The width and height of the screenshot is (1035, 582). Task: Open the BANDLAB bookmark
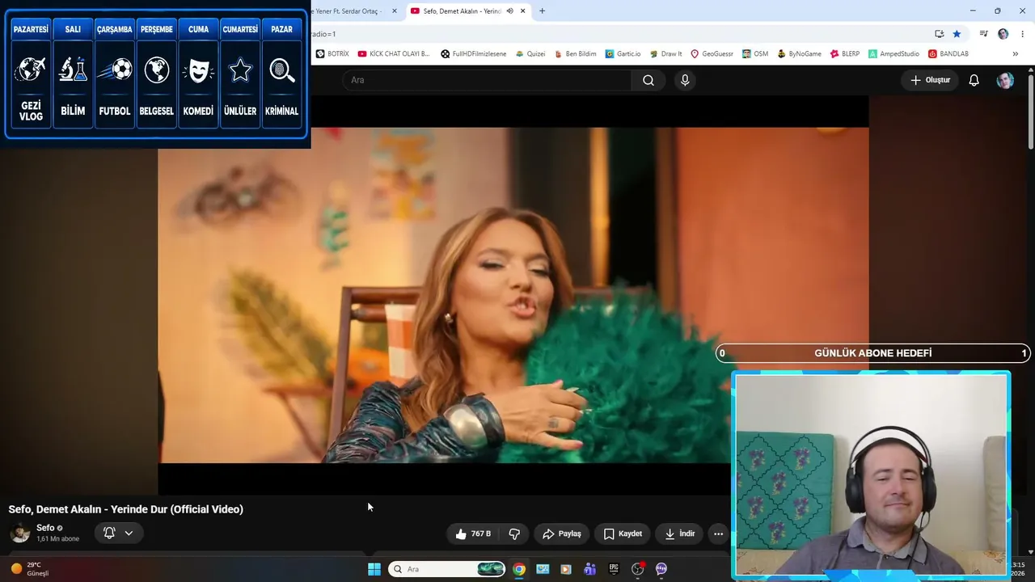point(948,54)
